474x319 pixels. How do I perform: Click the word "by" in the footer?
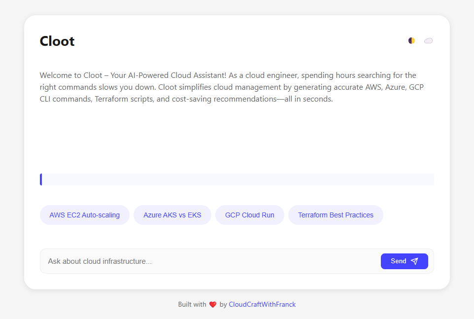(223, 305)
